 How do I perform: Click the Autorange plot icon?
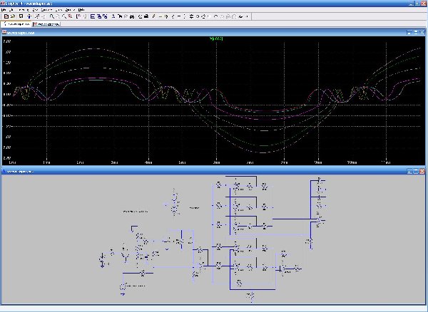[78, 16]
